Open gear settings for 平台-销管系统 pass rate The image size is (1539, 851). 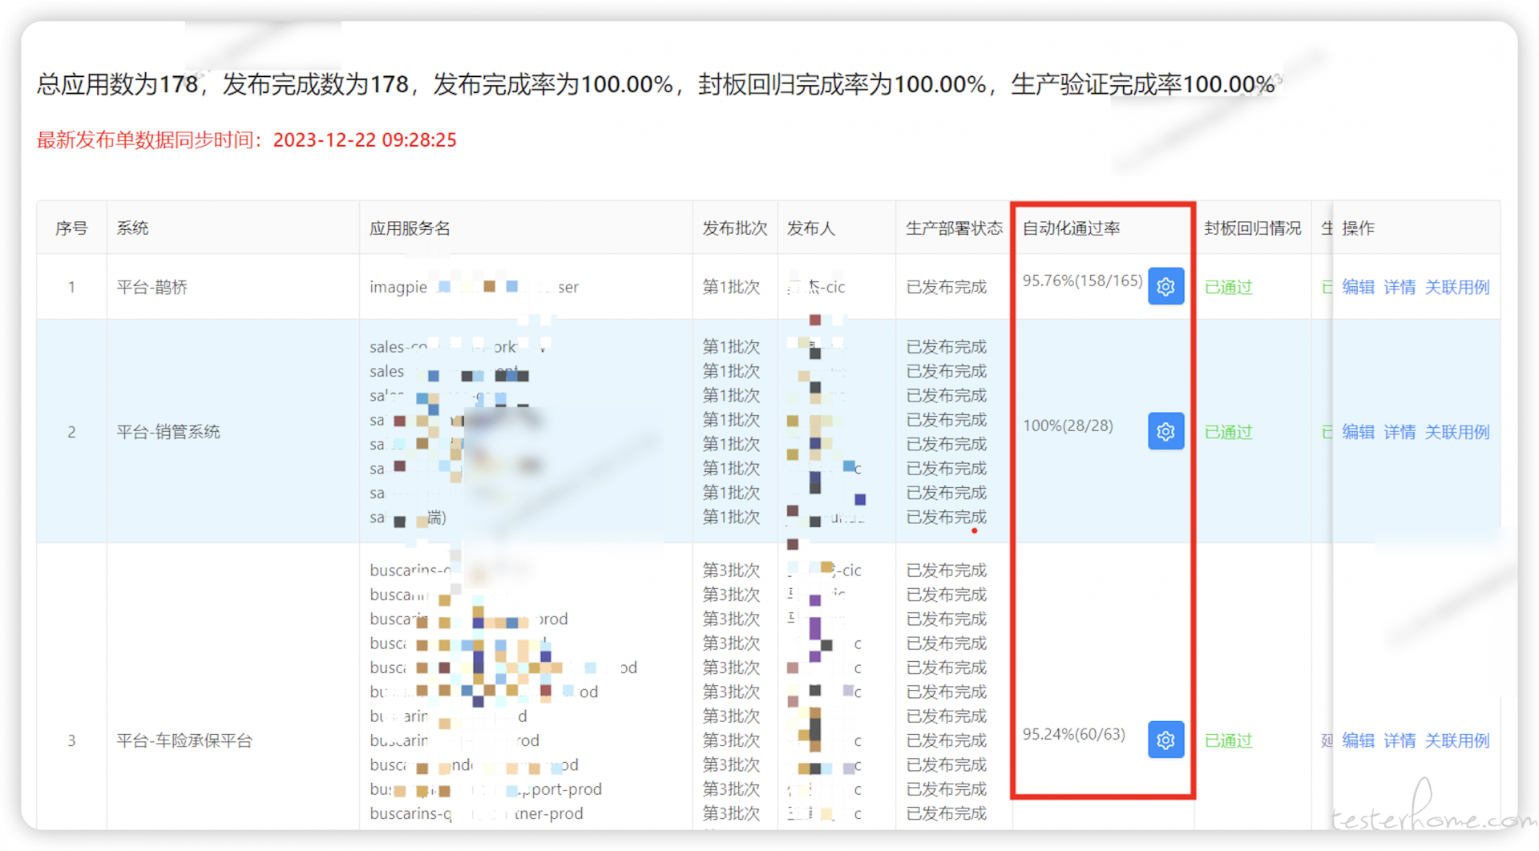(x=1165, y=431)
